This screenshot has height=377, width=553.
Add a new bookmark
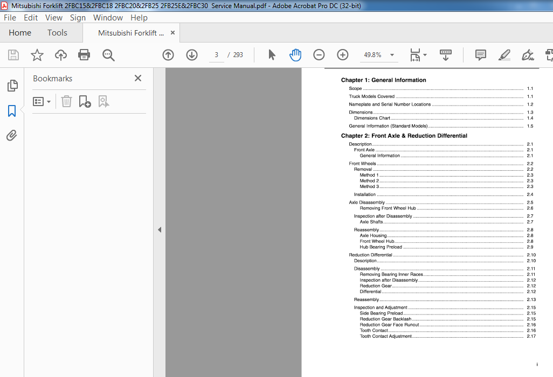(85, 101)
